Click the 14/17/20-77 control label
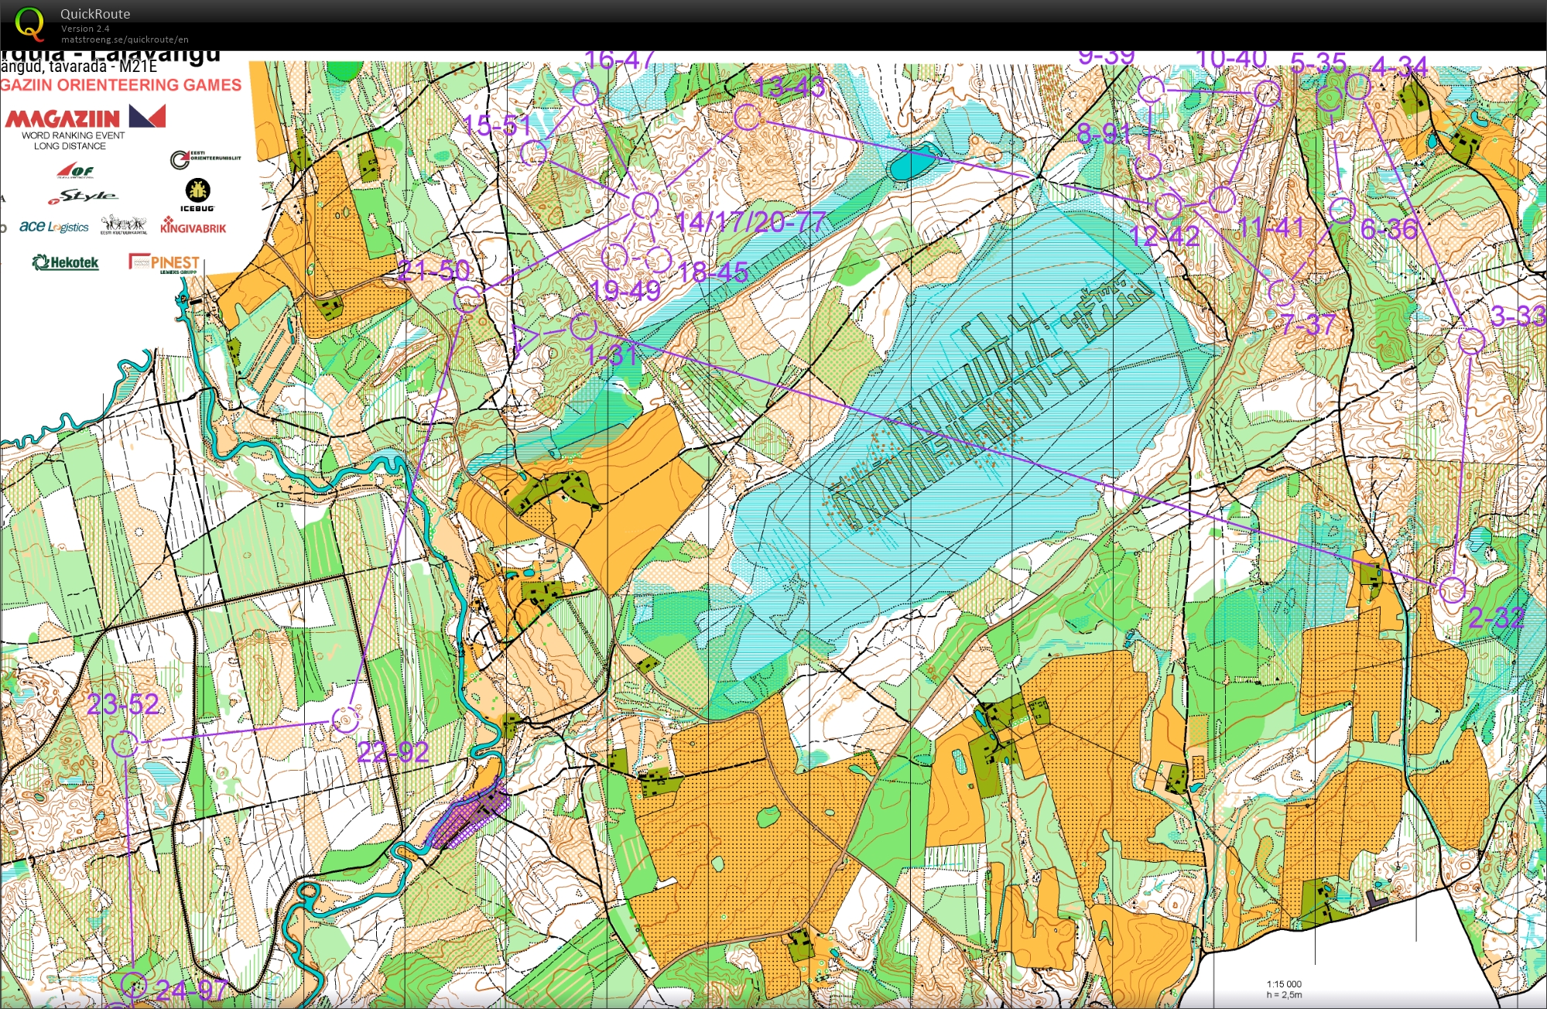 coord(750,223)
